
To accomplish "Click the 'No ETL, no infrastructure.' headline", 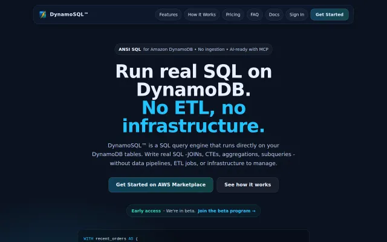I will pos(193,117).
